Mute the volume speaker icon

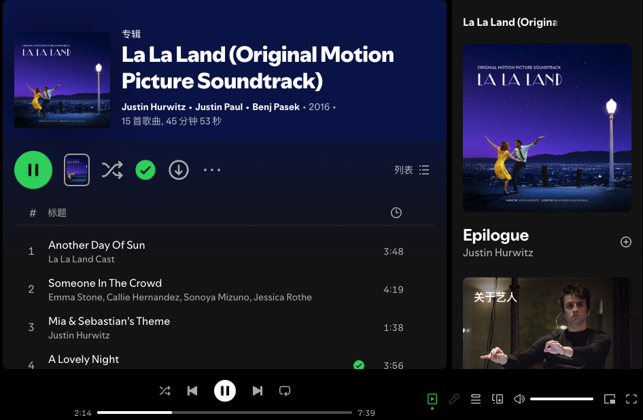519,399
